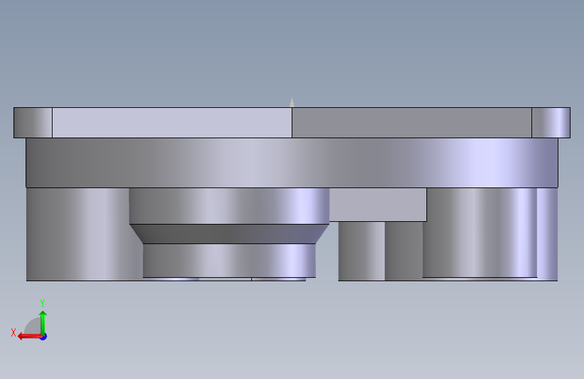Click the small origin arrow marker above the model
The height and width of the screenshot is (379, 584).
pyautogui.click(x=292, y=103)
